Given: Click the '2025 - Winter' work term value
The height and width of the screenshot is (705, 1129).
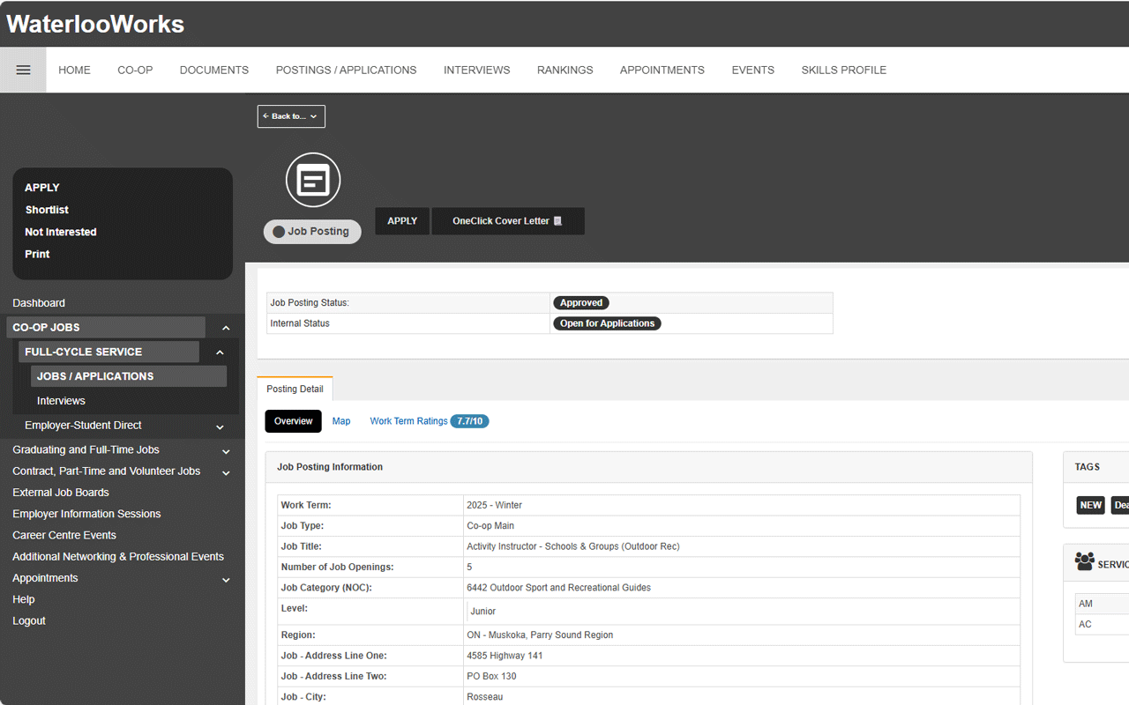Looking at the screenshot, I should point(495,505).
